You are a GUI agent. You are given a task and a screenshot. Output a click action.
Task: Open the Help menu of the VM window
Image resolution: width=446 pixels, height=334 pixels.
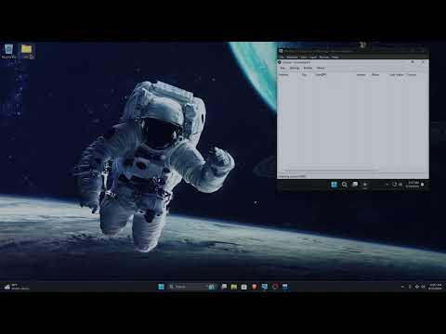(x=335, y=58)
